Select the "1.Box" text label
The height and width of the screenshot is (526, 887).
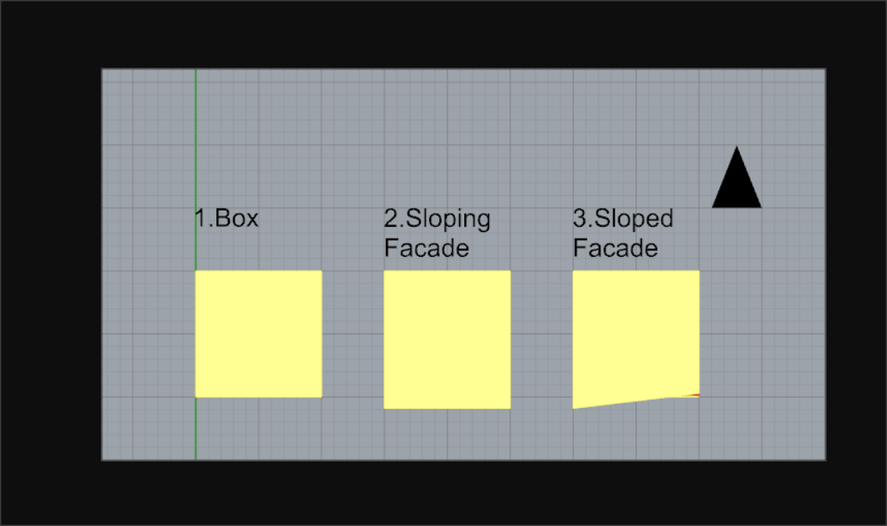point(226,218)
